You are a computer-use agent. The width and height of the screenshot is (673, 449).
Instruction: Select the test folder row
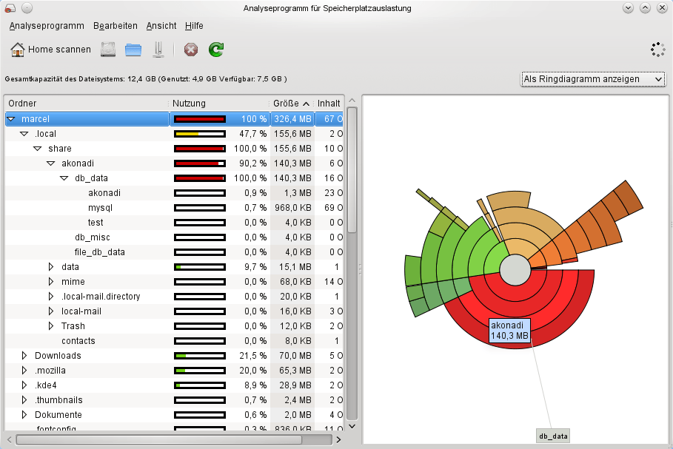[x=174, y=223]
